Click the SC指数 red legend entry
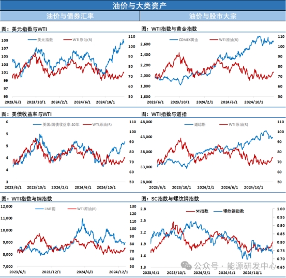286x278 pixels. click(197, 211)
